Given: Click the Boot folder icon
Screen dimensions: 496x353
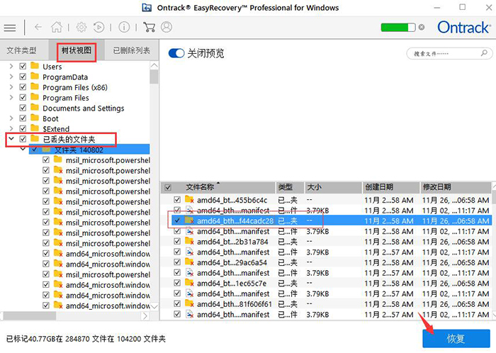Looking at the screenshot, I should [35, 118].
